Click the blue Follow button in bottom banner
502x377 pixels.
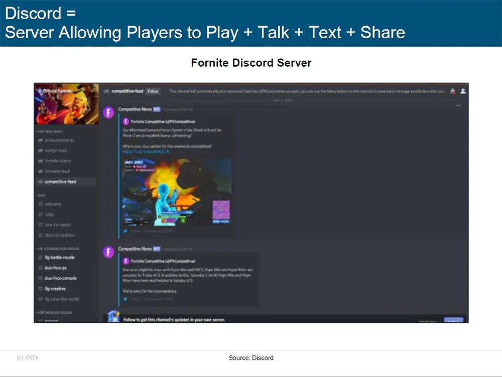[453, 320]
